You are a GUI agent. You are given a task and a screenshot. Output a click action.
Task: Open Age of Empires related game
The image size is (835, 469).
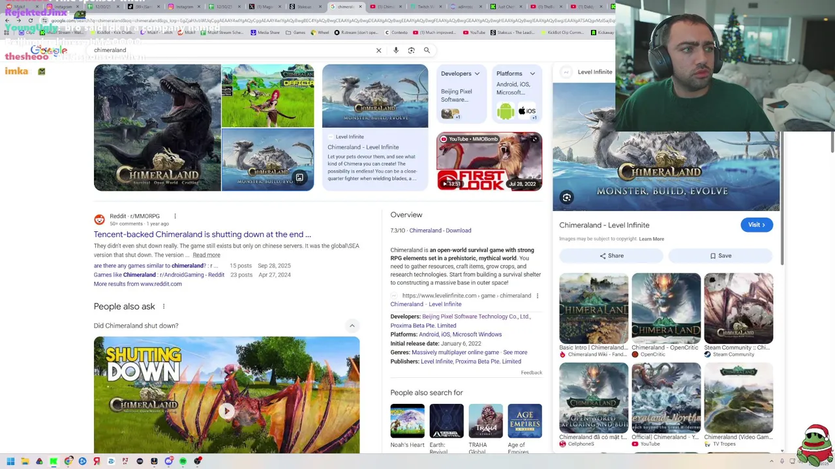click(x=525, y=429)
